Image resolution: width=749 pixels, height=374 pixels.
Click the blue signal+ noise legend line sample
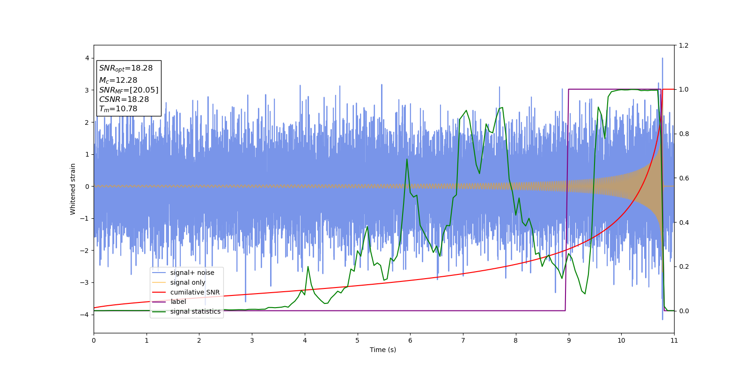(x=159, y=273)
